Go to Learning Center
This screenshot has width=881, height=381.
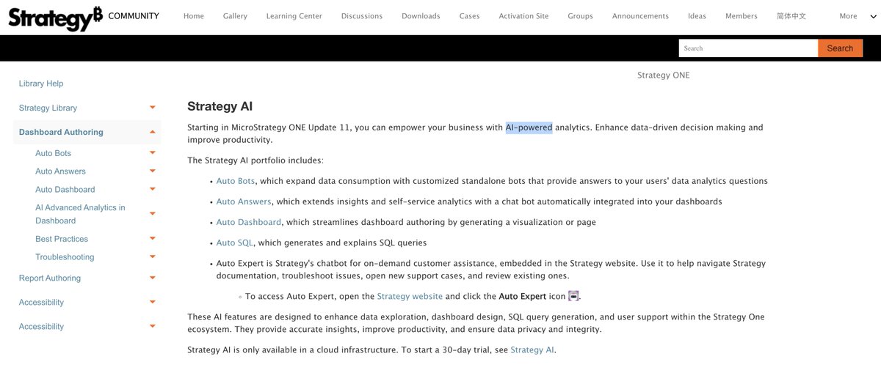point(294,16)
